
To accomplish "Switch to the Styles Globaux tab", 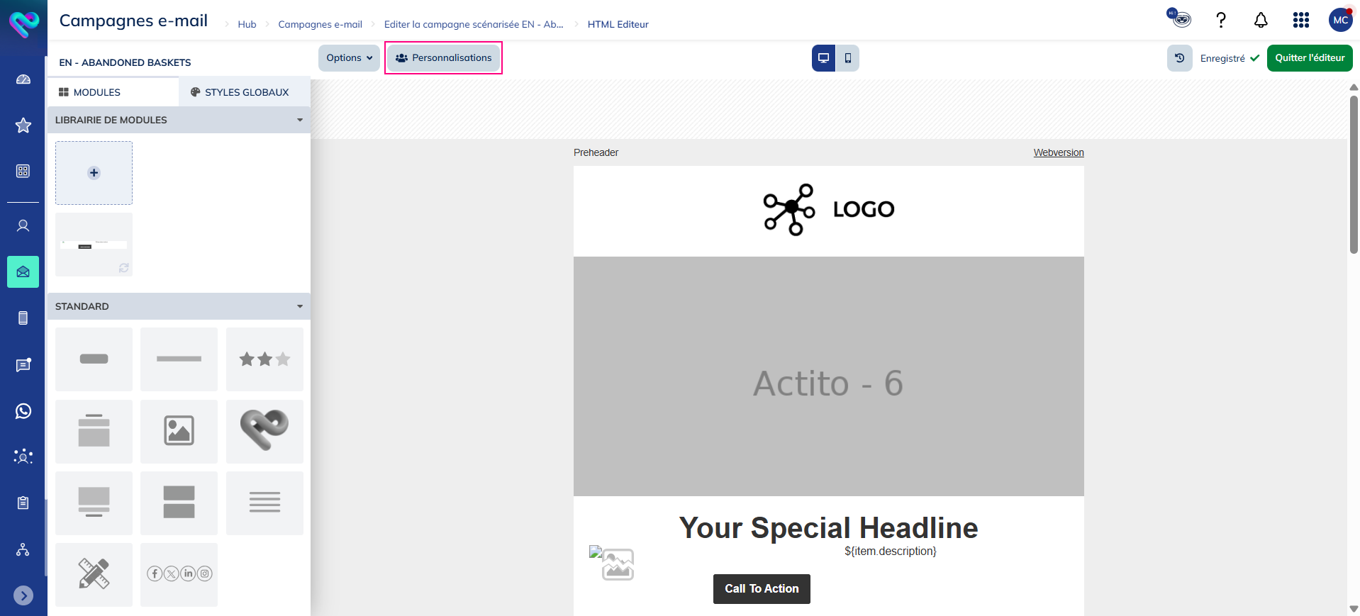I will coord(240,92).
